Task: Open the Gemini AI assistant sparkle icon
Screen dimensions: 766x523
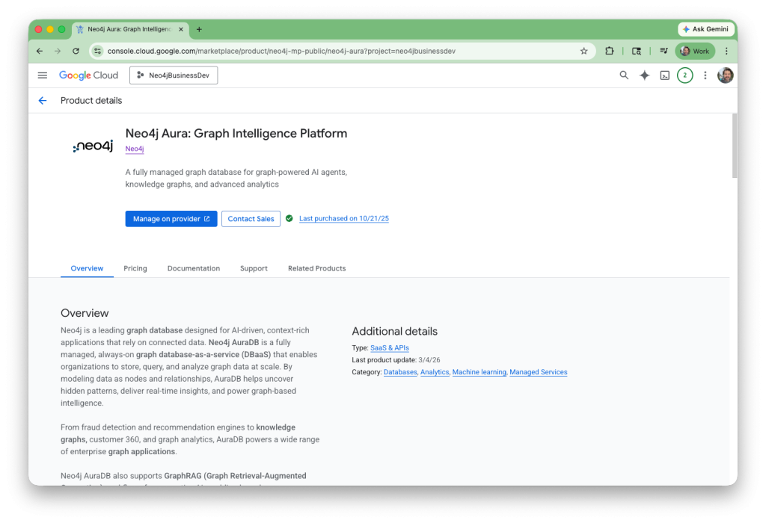Action: pos(644,75)
